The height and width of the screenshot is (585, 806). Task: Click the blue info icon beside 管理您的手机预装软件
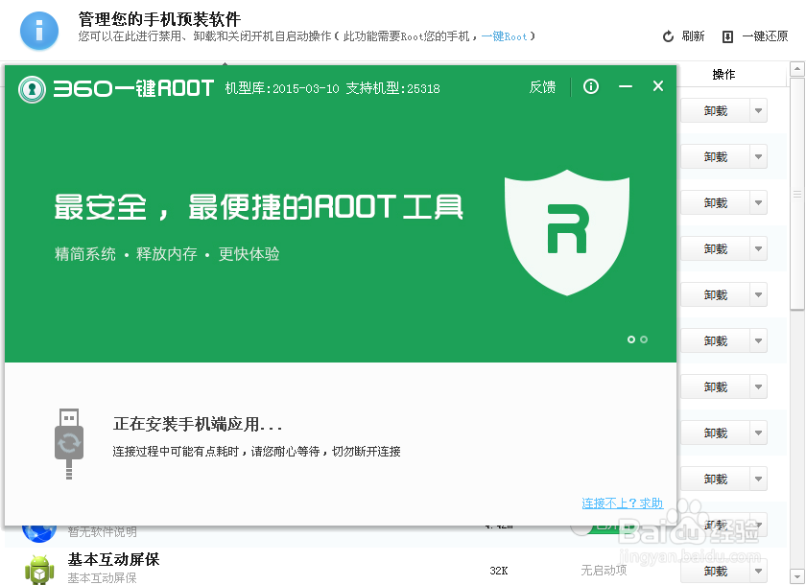click(x=39, y=31)
